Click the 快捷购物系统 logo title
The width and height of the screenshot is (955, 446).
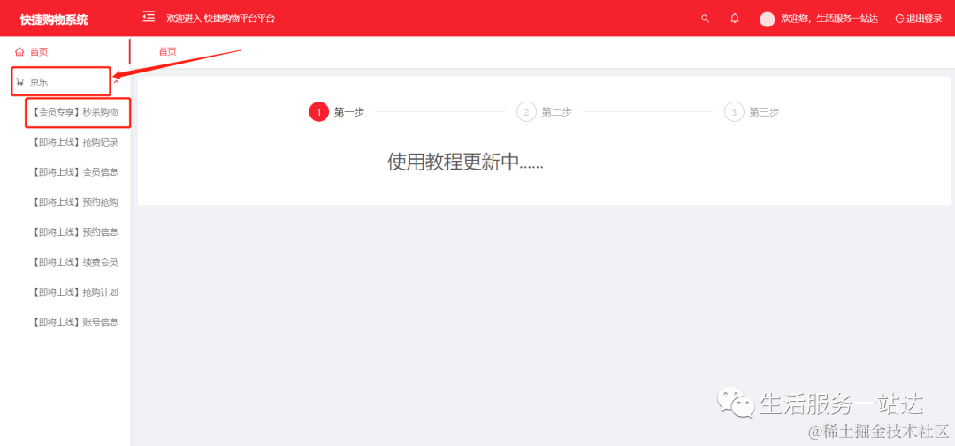54,19
